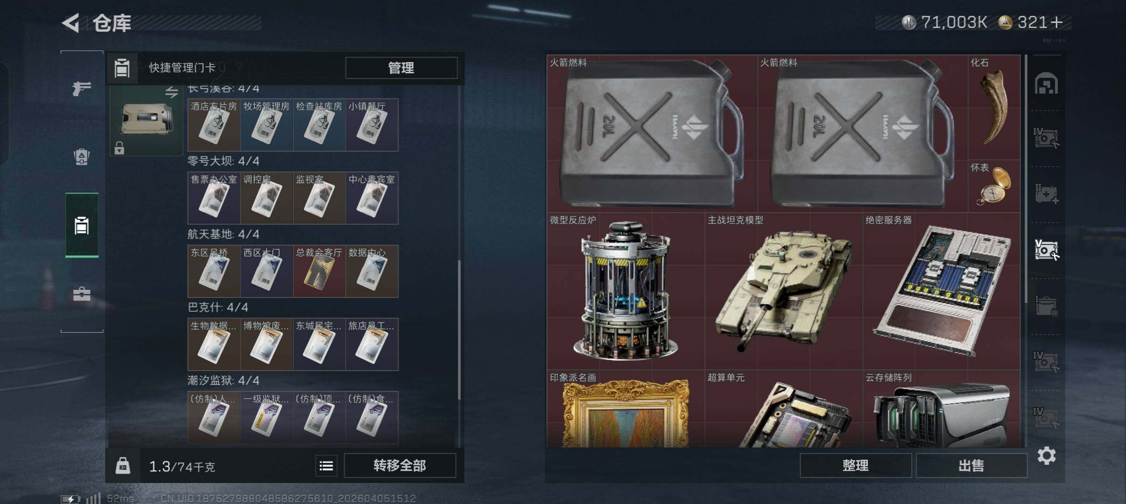Select the backpack category icon
This screenshot has height=504, width=1126.
[82, 157]
